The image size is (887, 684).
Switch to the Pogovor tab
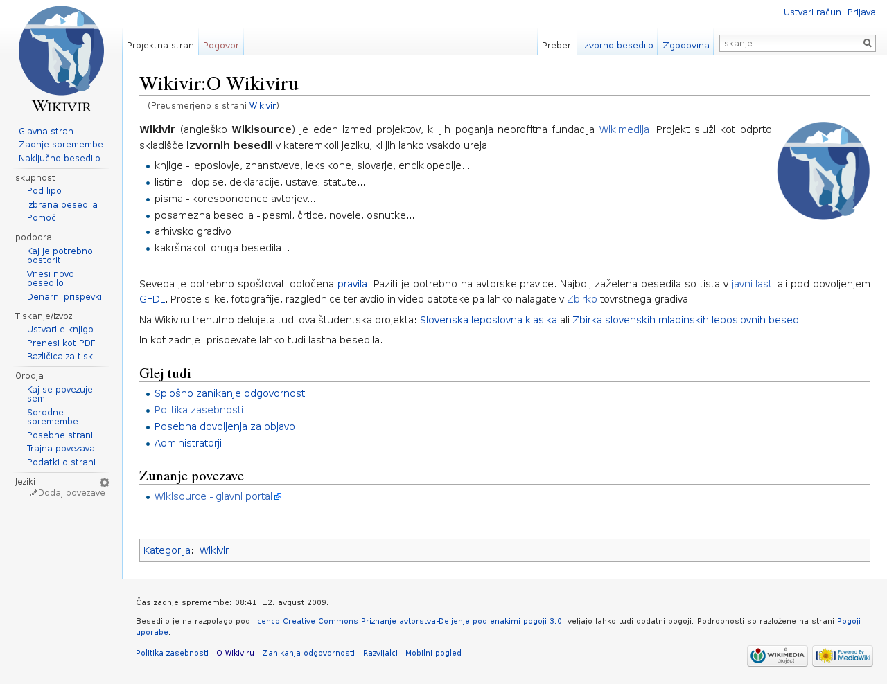(220, 46)
